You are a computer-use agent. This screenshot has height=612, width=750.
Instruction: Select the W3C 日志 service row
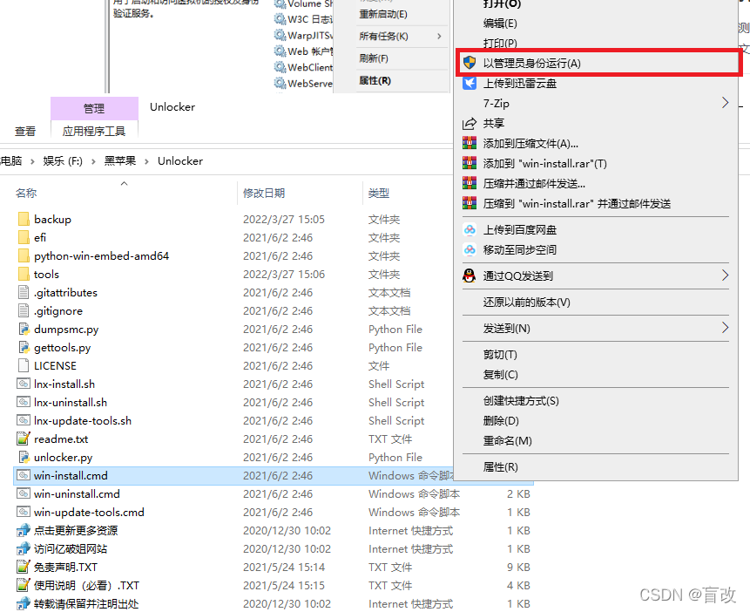coord(304,19)
